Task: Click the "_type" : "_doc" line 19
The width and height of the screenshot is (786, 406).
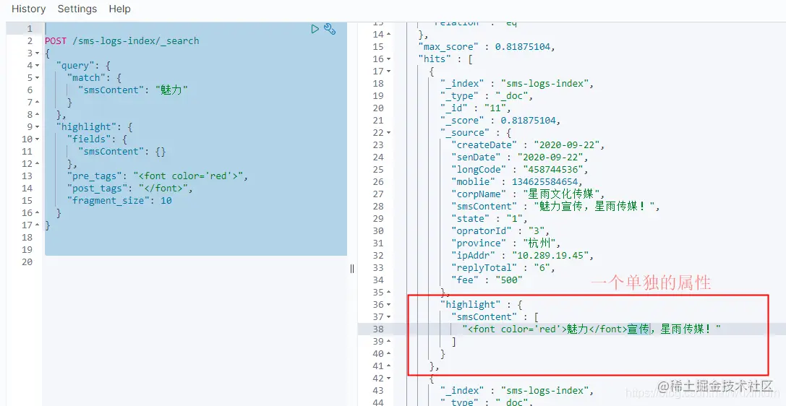Action: tap(487, 96)
